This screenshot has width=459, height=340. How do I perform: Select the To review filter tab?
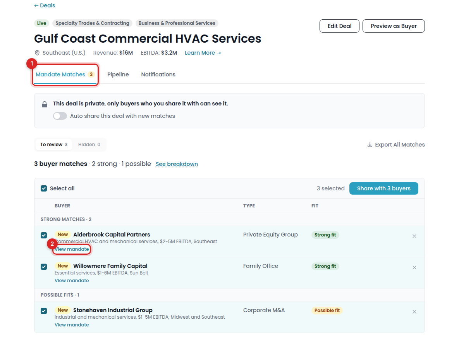pyautogui.click(x=54, y=145)
